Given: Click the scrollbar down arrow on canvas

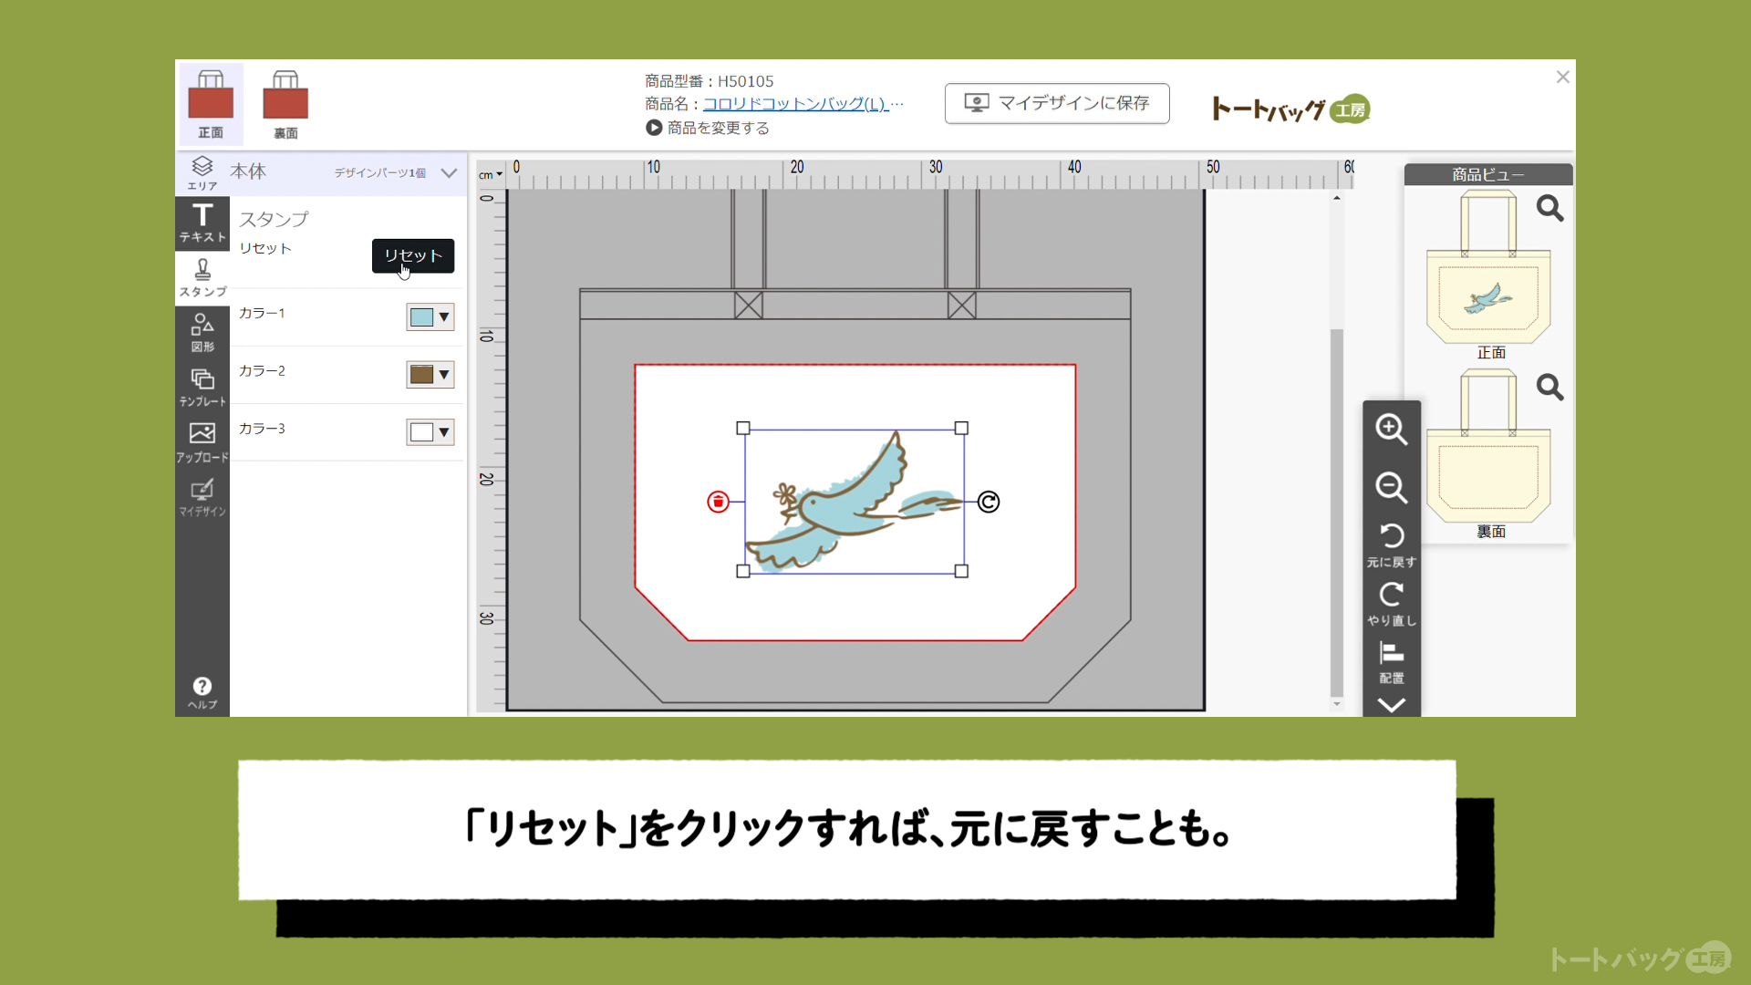Looking at the screenshot, I should coord(1337,704).
